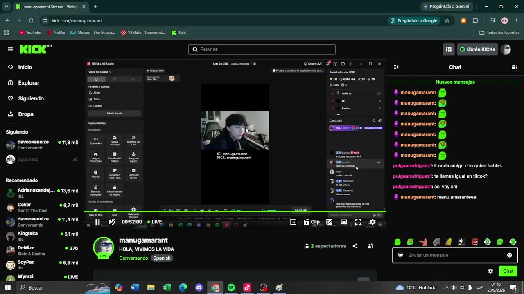Open chat identity badge icon
The image size is (524, 294).
tap(400, 255)
